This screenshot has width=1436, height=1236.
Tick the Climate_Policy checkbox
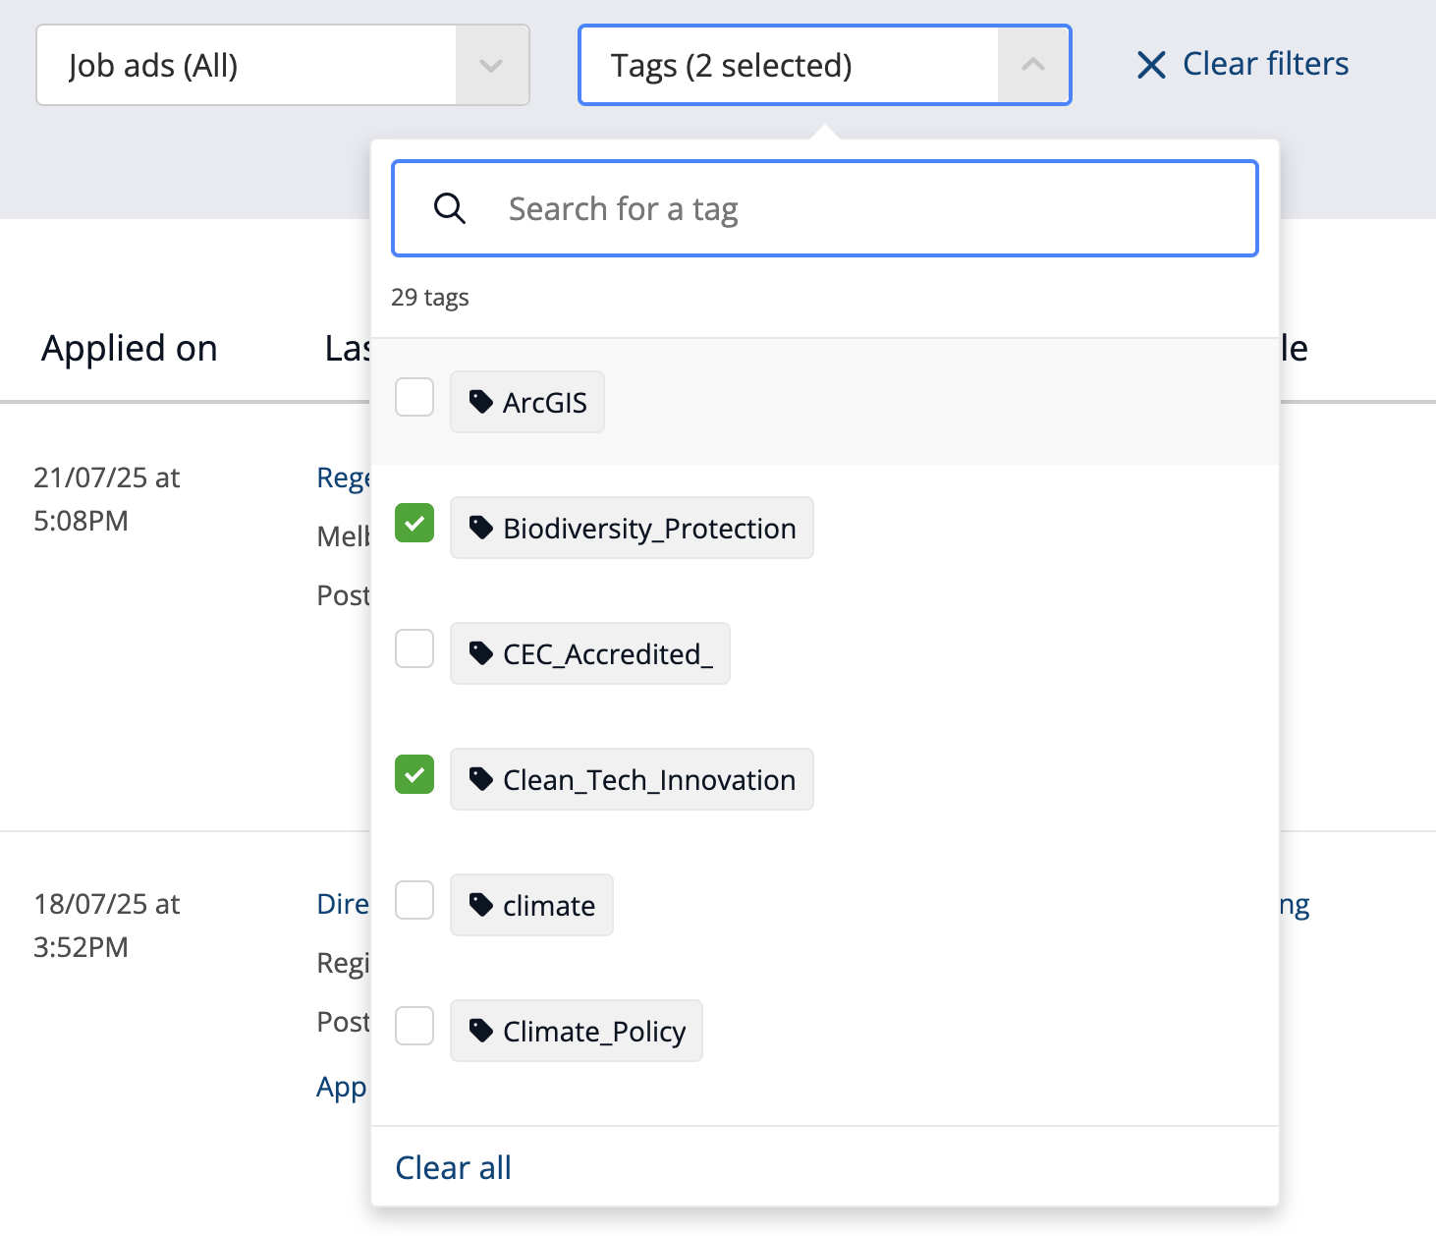(x=414, y=1026)
